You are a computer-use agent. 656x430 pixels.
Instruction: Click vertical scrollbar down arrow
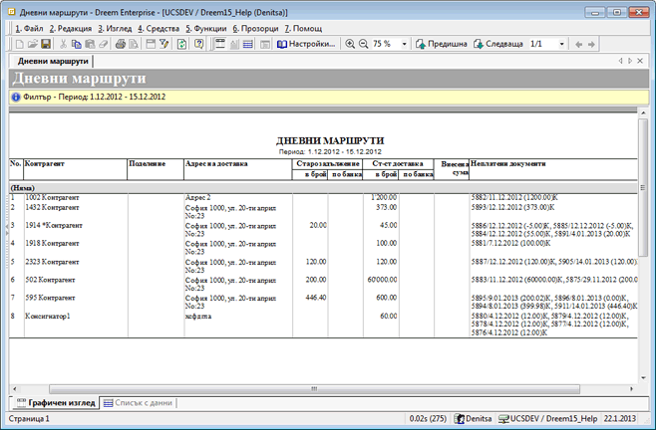(643, 378)
